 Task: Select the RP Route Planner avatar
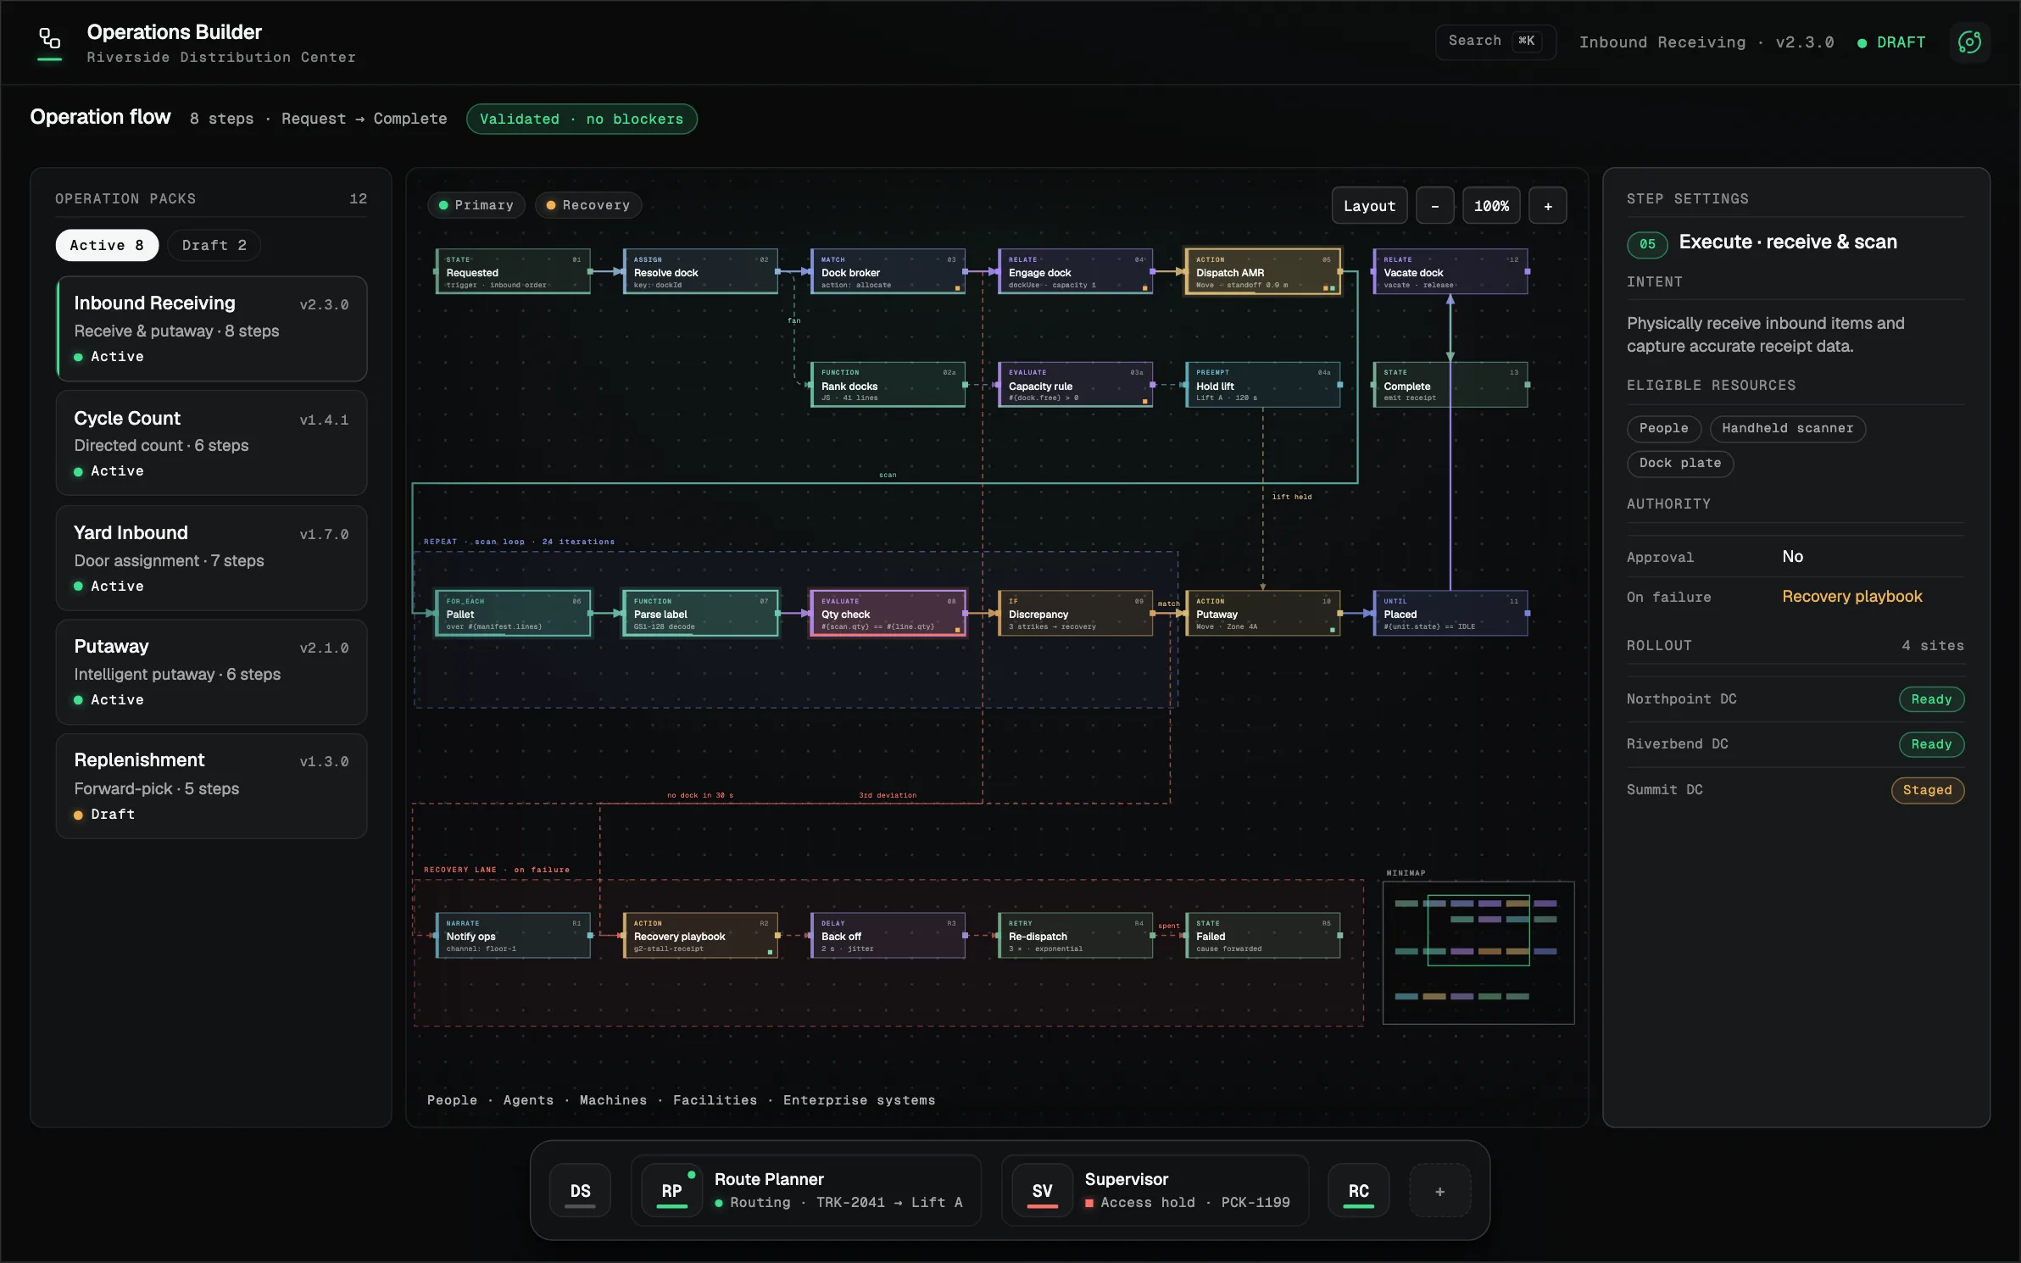(671, 1191)
